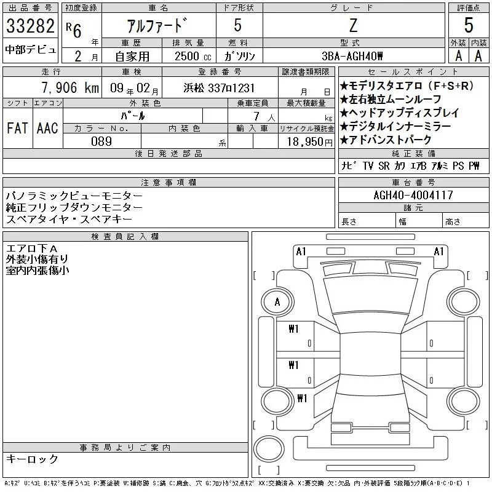
Task: Click the first registration year R6
Action: pos(74,30)
